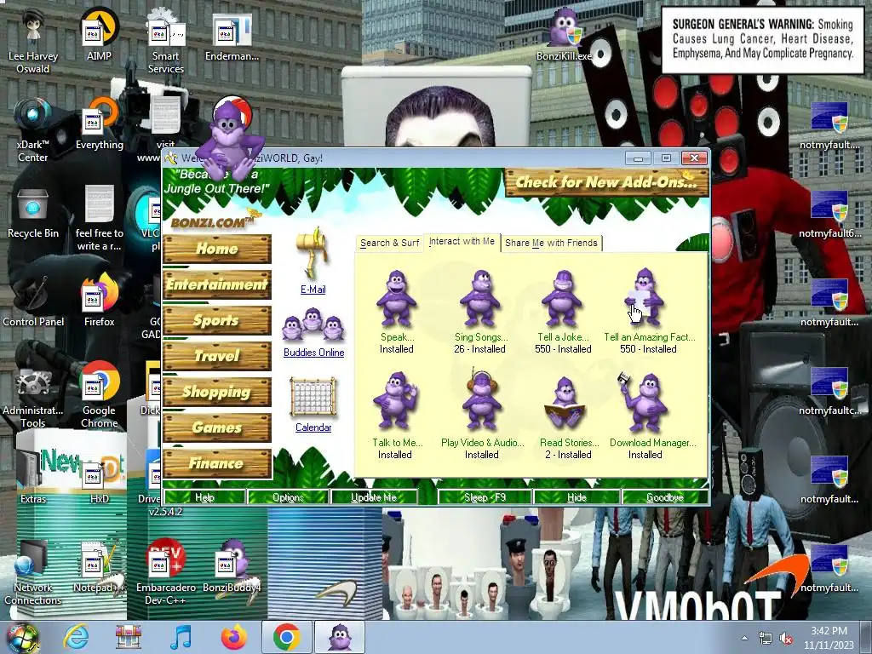Follow the Buddies Online link text
872x654 pixels.
coord(313,353)
